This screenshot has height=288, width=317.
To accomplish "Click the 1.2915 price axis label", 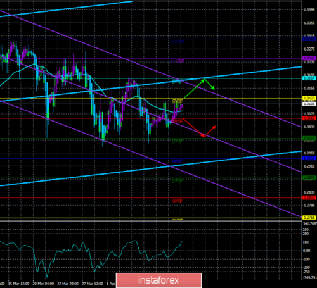I will [309, 166].
